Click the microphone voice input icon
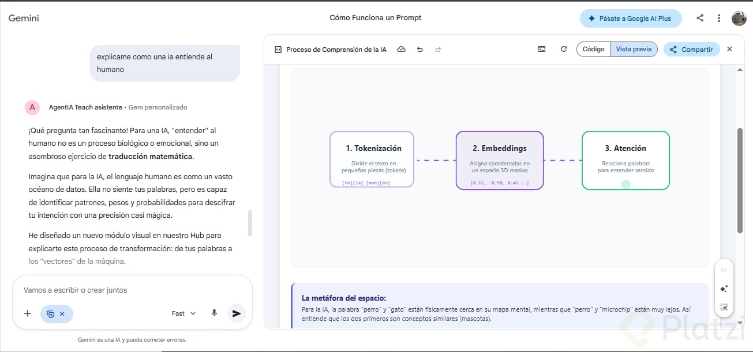Screen dimensions: 753x352 pos(214,313)
